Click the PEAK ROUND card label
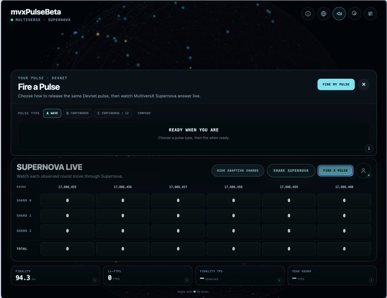Viewport: 387px width, 298px height. pos(302,271)
